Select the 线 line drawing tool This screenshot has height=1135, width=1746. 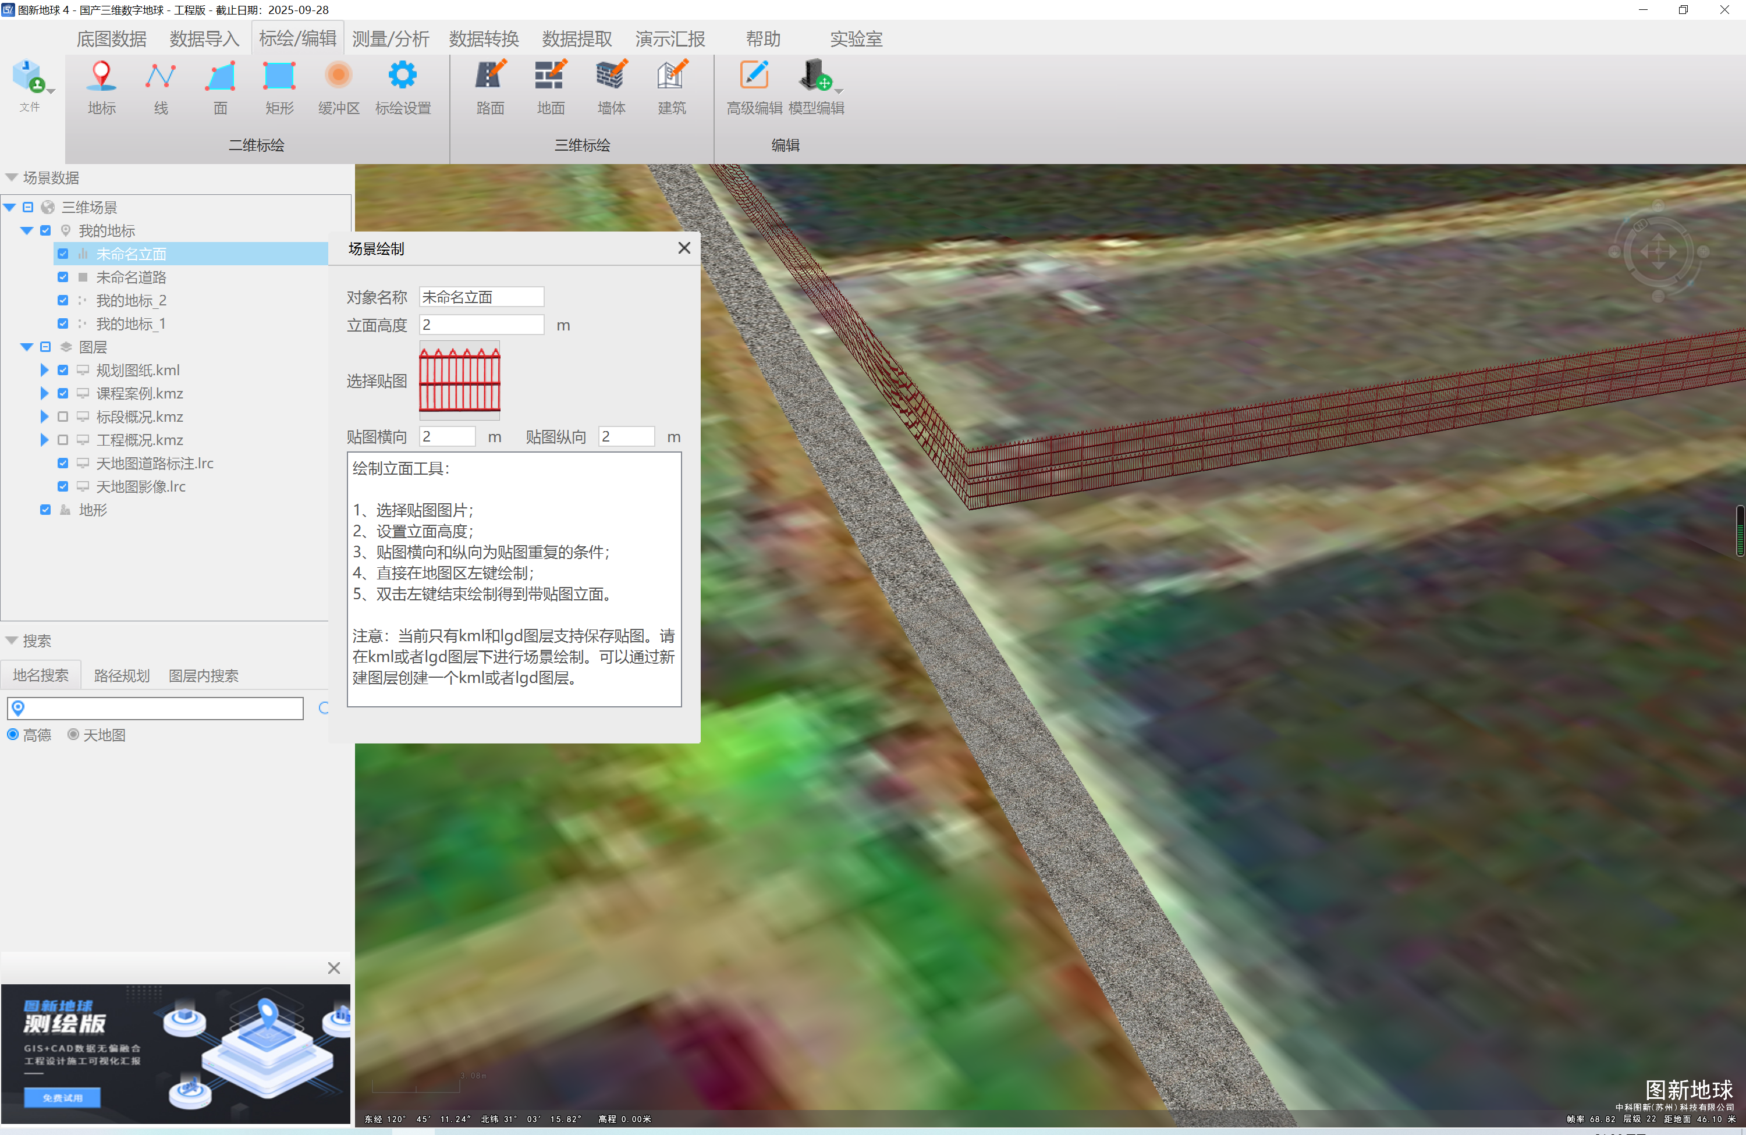click(x=161, y=76)
